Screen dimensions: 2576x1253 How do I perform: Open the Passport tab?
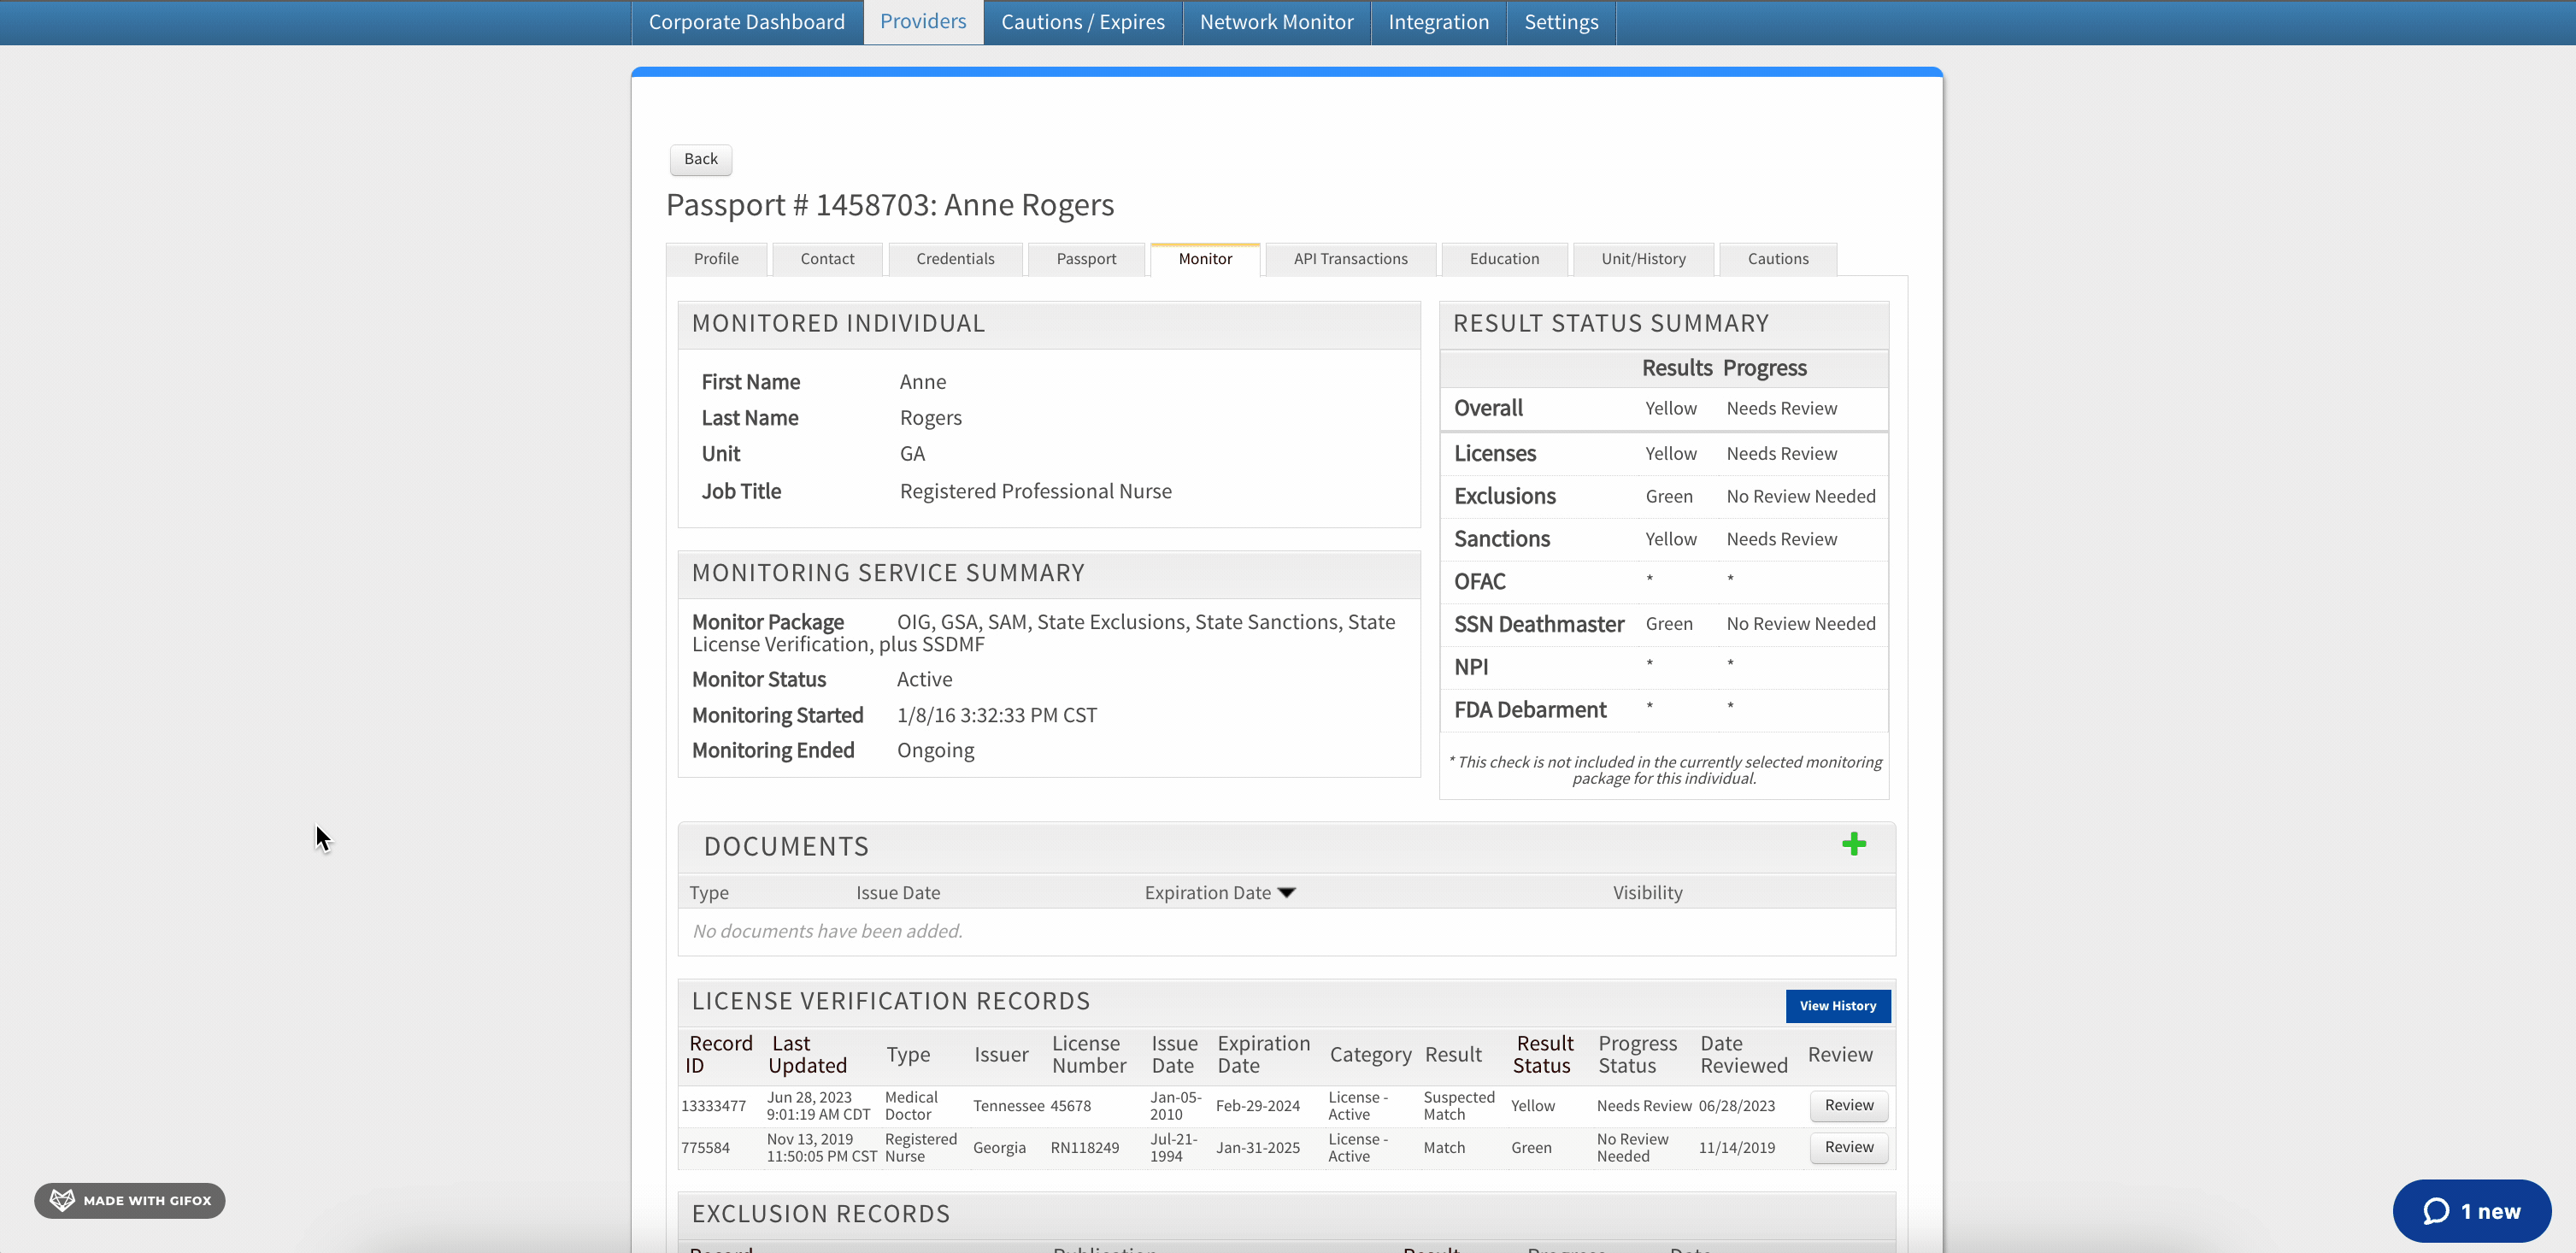pyautogui.click(x=1086, y=259)
